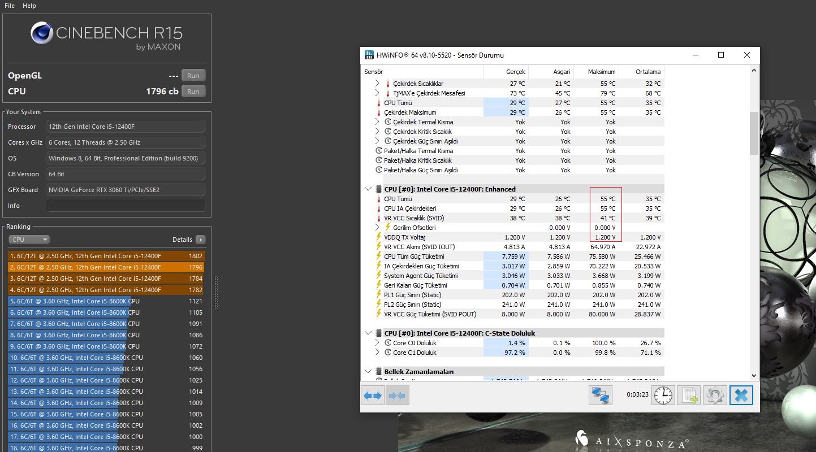Image resolution: width=816 pixels, height=452 pixels.
Task: Close sensors with the blue X button
Action: (741, 395)
